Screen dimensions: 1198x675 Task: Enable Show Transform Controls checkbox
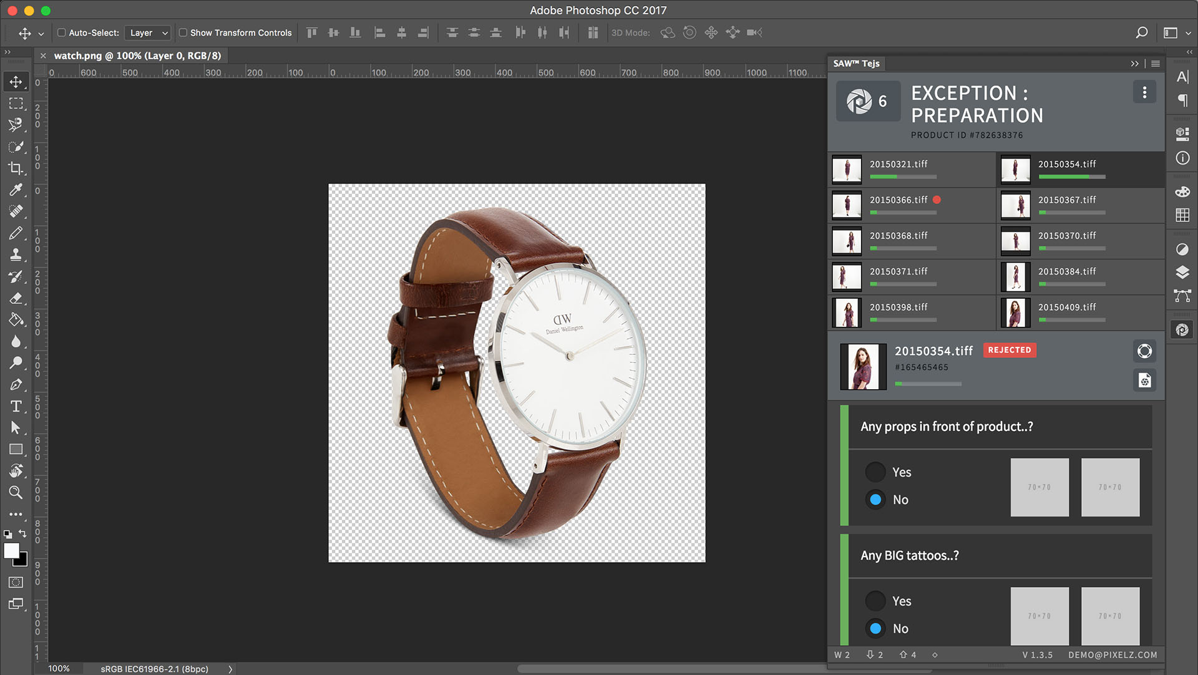[x=183, y=32]
